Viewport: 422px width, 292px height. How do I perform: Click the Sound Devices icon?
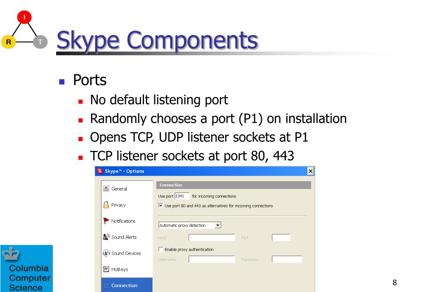tap(106, 253)
